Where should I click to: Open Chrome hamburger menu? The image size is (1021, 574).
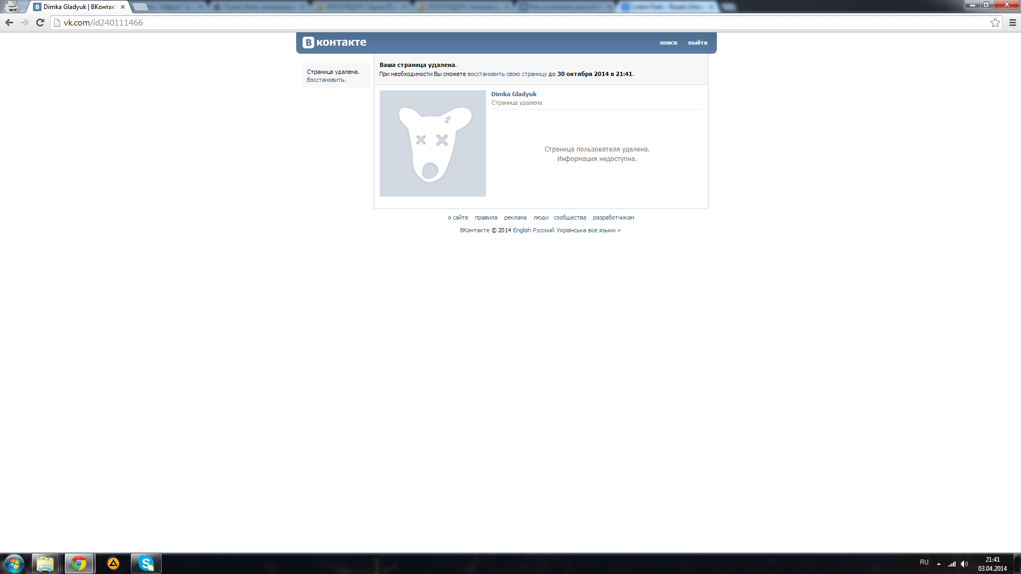point(1012,22)
